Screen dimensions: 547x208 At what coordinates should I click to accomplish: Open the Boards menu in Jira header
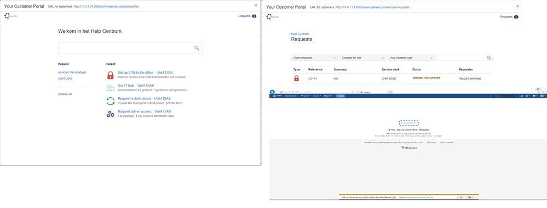[x=328, y=96]
